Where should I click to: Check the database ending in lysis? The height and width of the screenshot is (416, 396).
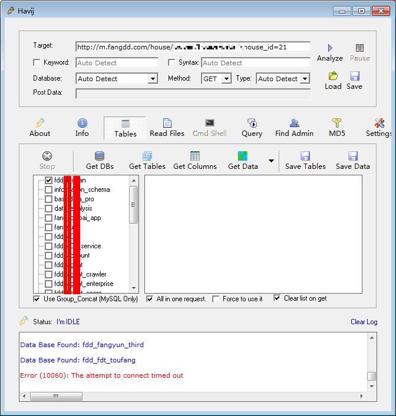(x=48, y=208)
